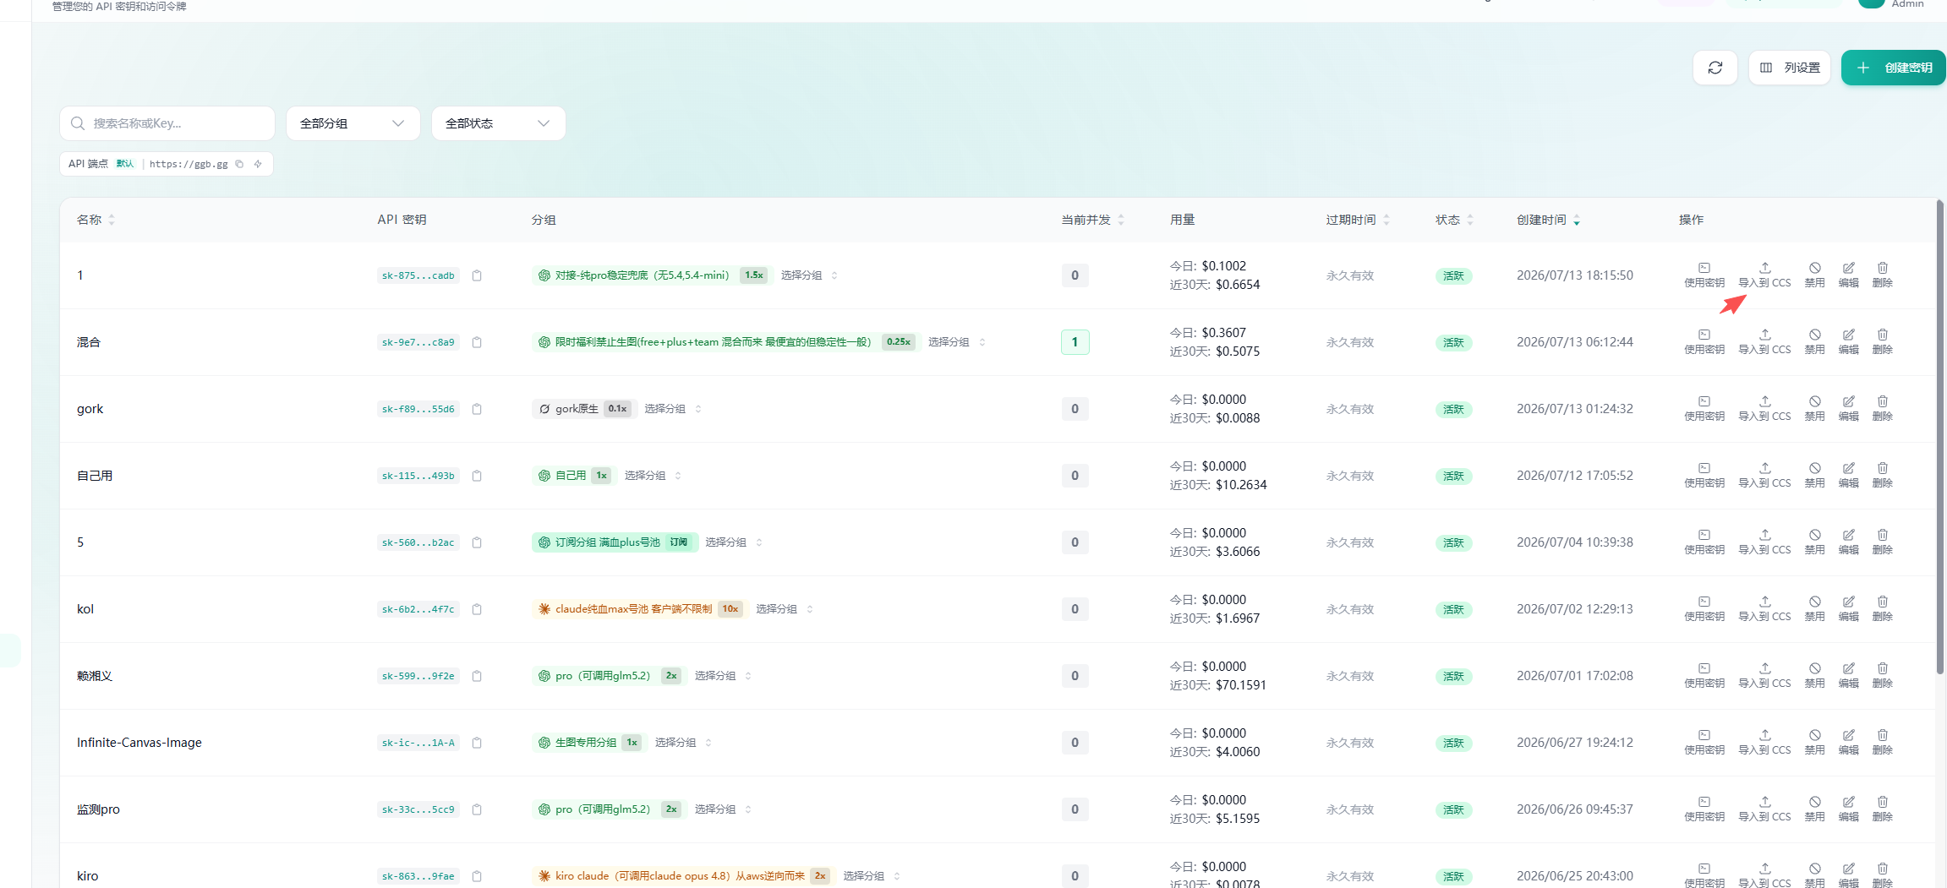
Task: Click the creation time 2026/07/13 18:15:50
Action: (1574, 275)
